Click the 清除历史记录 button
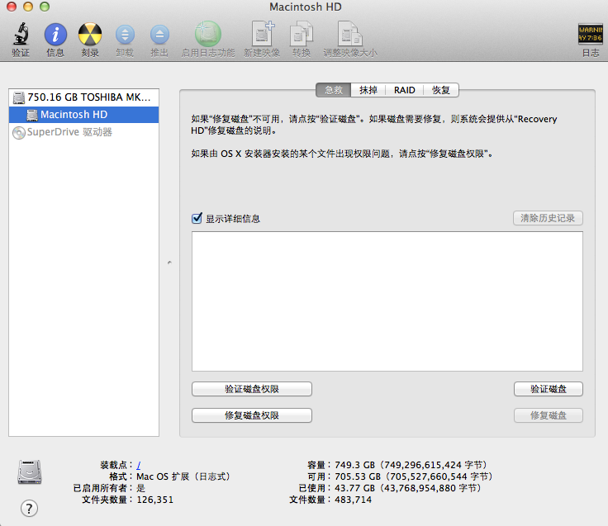The image size is (608, 526). point(548,218)
